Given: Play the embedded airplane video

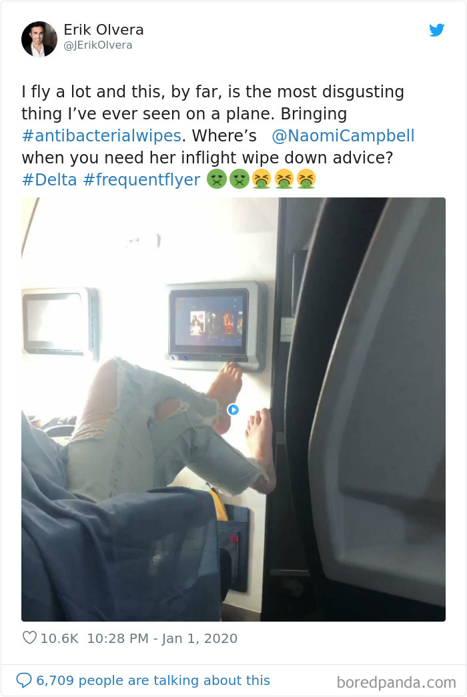Looking at the screenshot, I should click(233, 410).
